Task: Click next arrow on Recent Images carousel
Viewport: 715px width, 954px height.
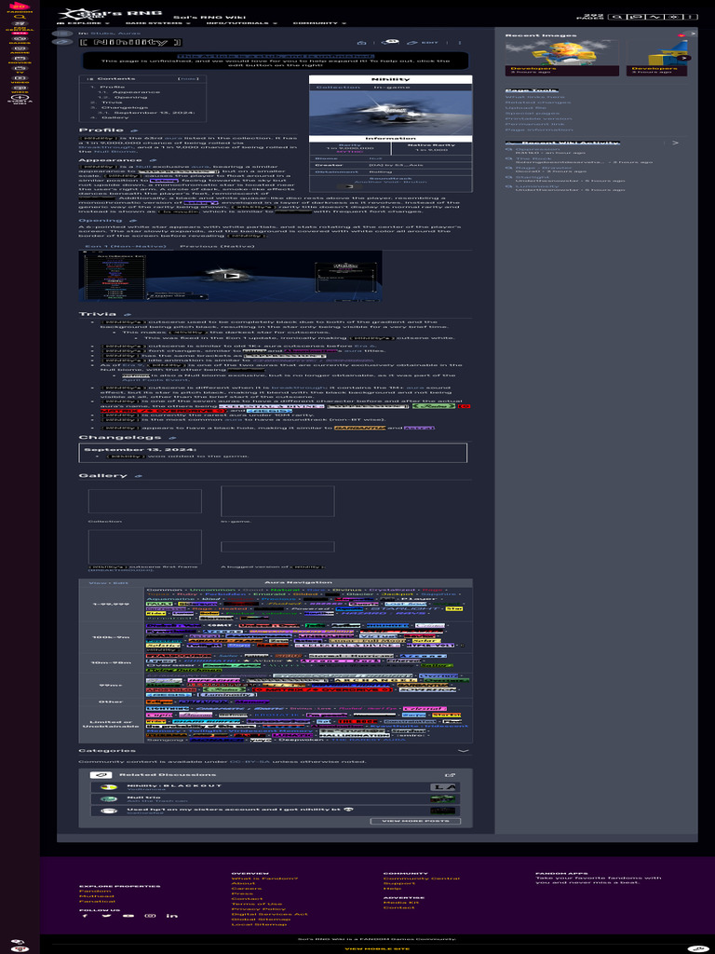Action: pos(686,58)
